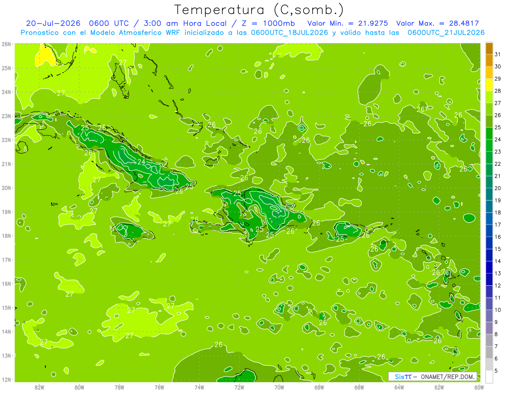Click the "0600UTC_18JUL2026" initialization timestamp
The height and width of the screenshot is (393, 509).
pyautogui.click(x=289, y=33)
